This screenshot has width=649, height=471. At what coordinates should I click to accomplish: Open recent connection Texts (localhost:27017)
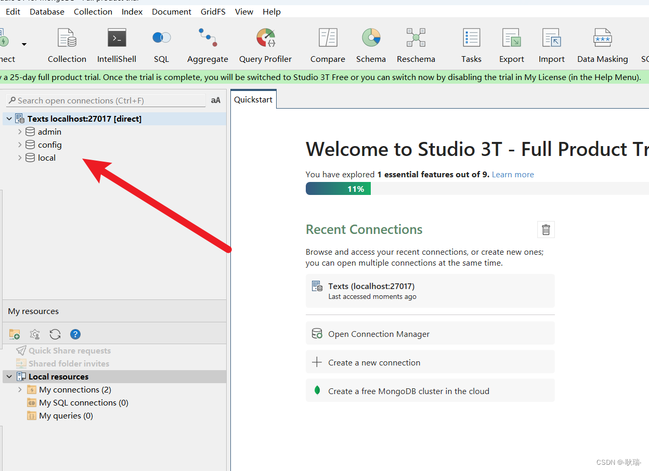430,291
